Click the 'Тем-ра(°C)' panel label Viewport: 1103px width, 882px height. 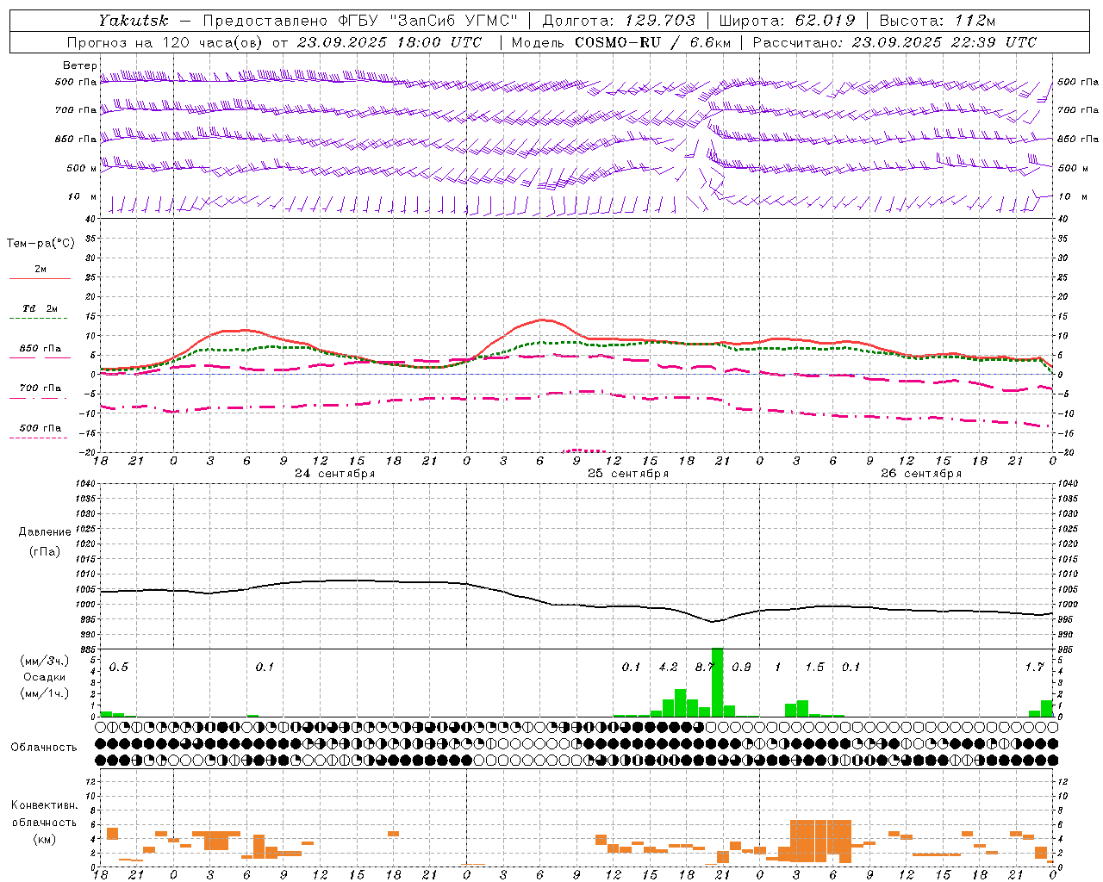click(x=41, y=244)
